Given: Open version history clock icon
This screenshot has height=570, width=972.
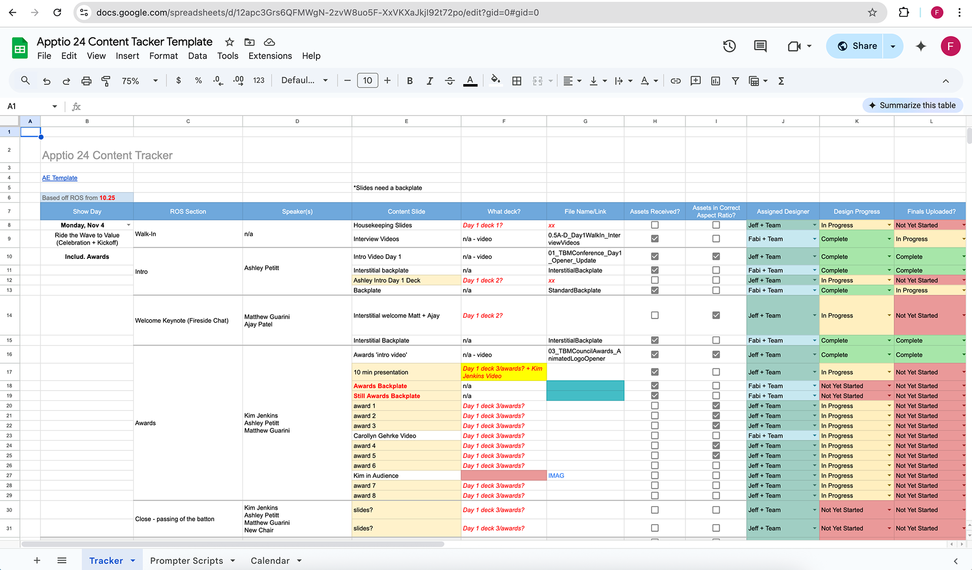Looking at the screenshot, I should (729, 46).
